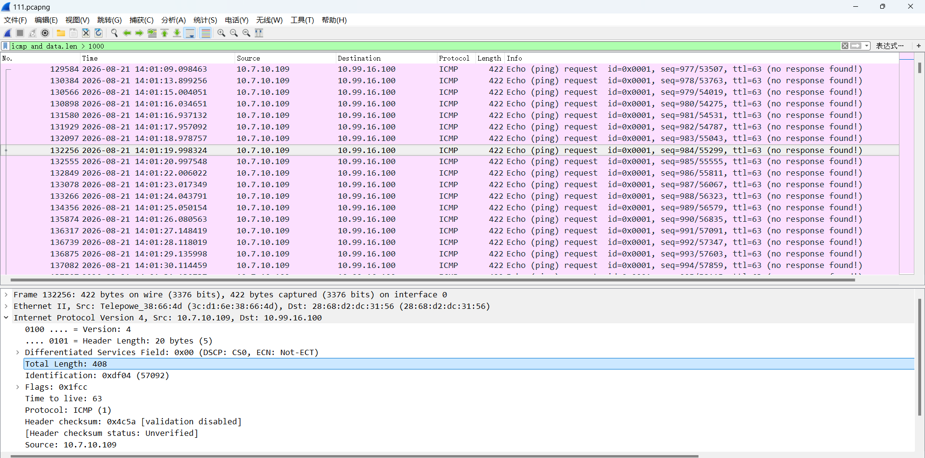Sort packets by Length column
The width and height of the screenshot is (925, 458).
[x=490, y=58]
